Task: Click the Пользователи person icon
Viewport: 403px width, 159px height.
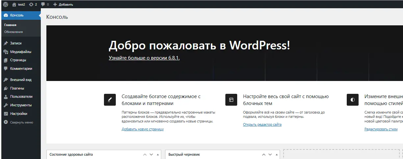Action: 6,97
